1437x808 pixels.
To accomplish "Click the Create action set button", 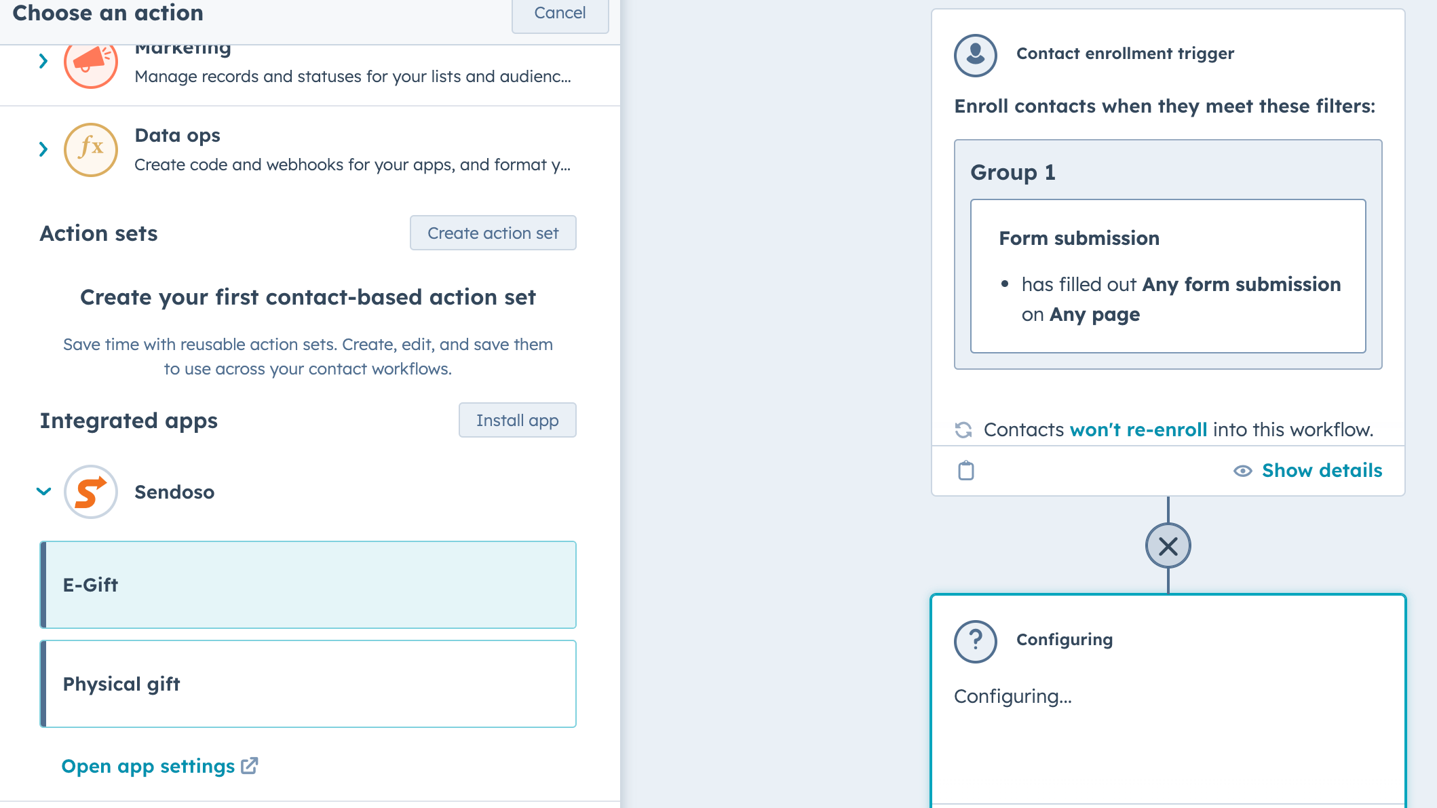I will click(493, 233).
